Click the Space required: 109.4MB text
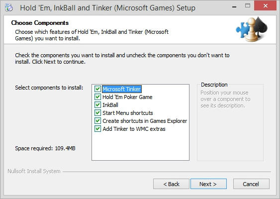 click(45, 148)
